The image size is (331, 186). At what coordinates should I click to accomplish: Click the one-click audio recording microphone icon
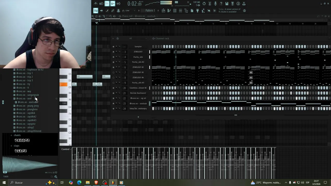click(215, 4)
